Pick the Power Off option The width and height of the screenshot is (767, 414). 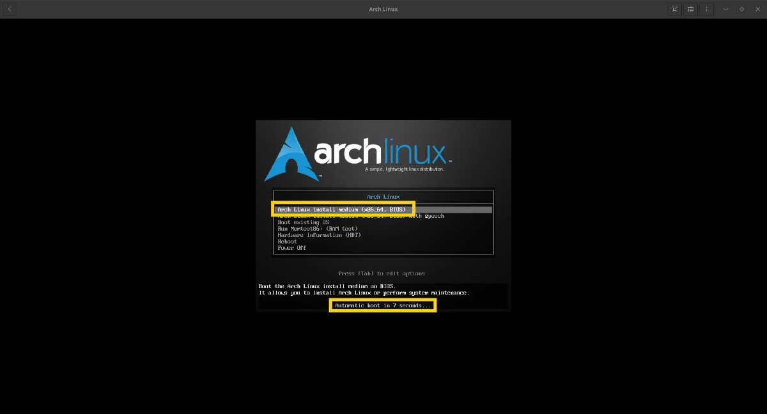coord(291,248)
